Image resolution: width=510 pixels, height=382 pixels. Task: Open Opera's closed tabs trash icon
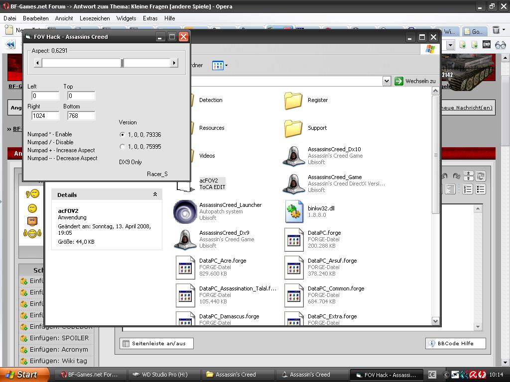(496, 30)
